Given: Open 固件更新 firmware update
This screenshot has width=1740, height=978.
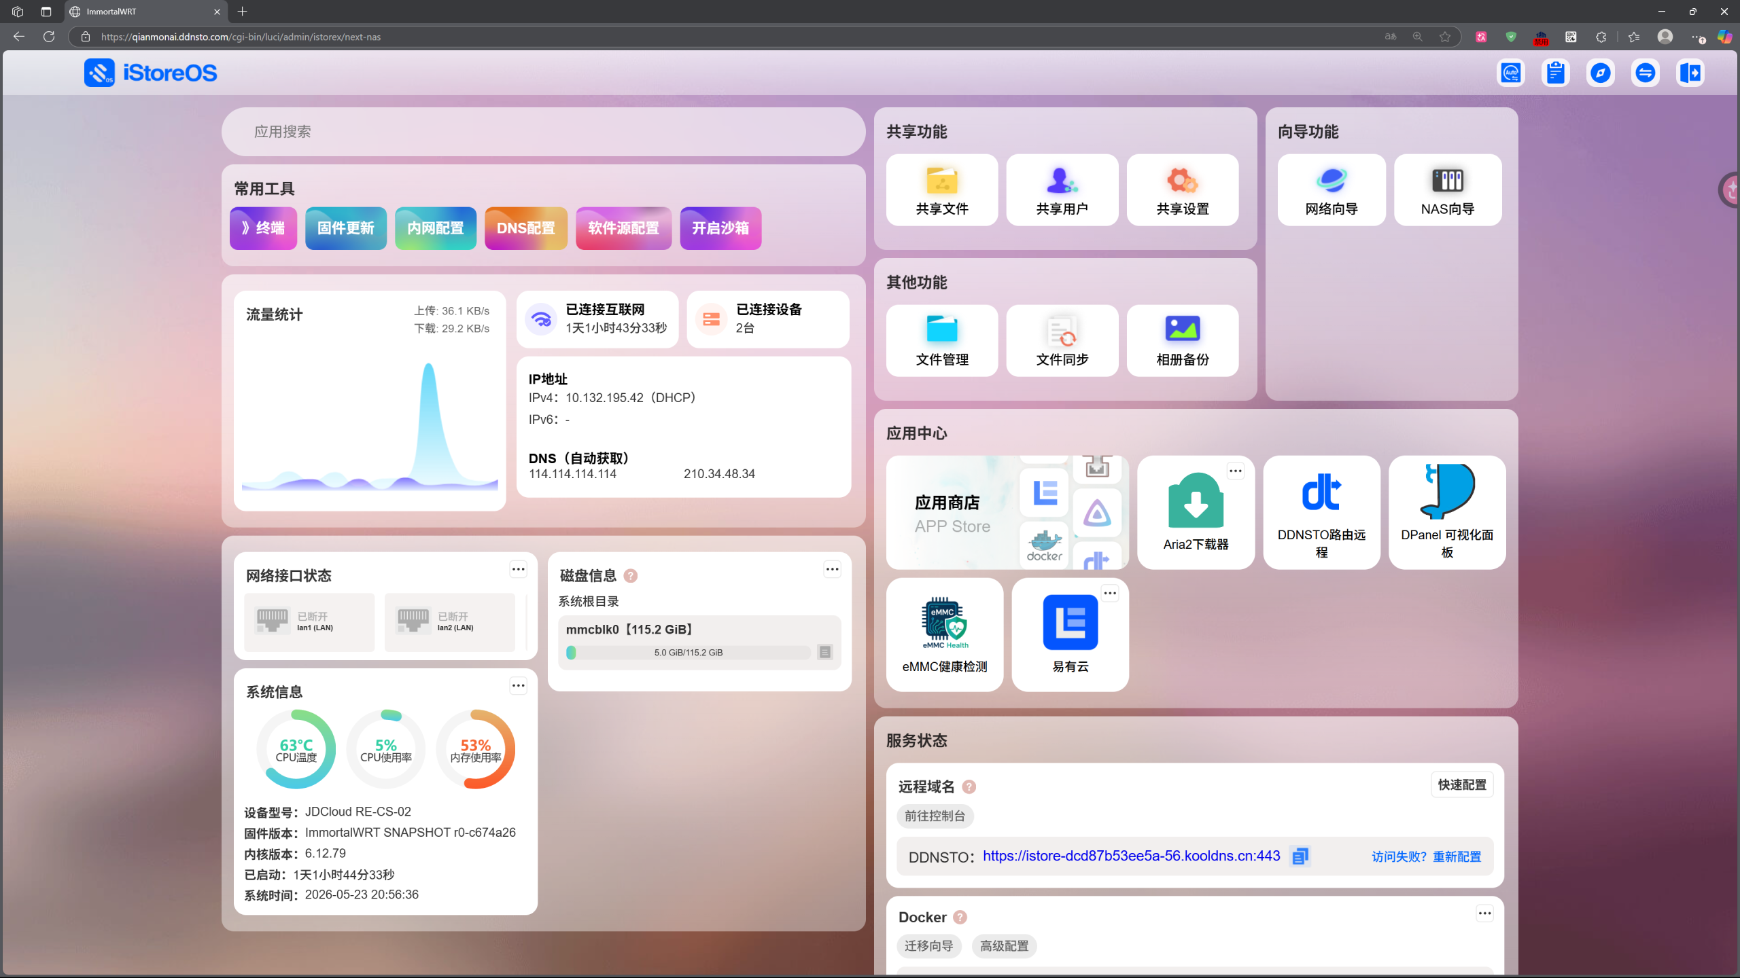Looking at the screenshot, I should [346, 228].
